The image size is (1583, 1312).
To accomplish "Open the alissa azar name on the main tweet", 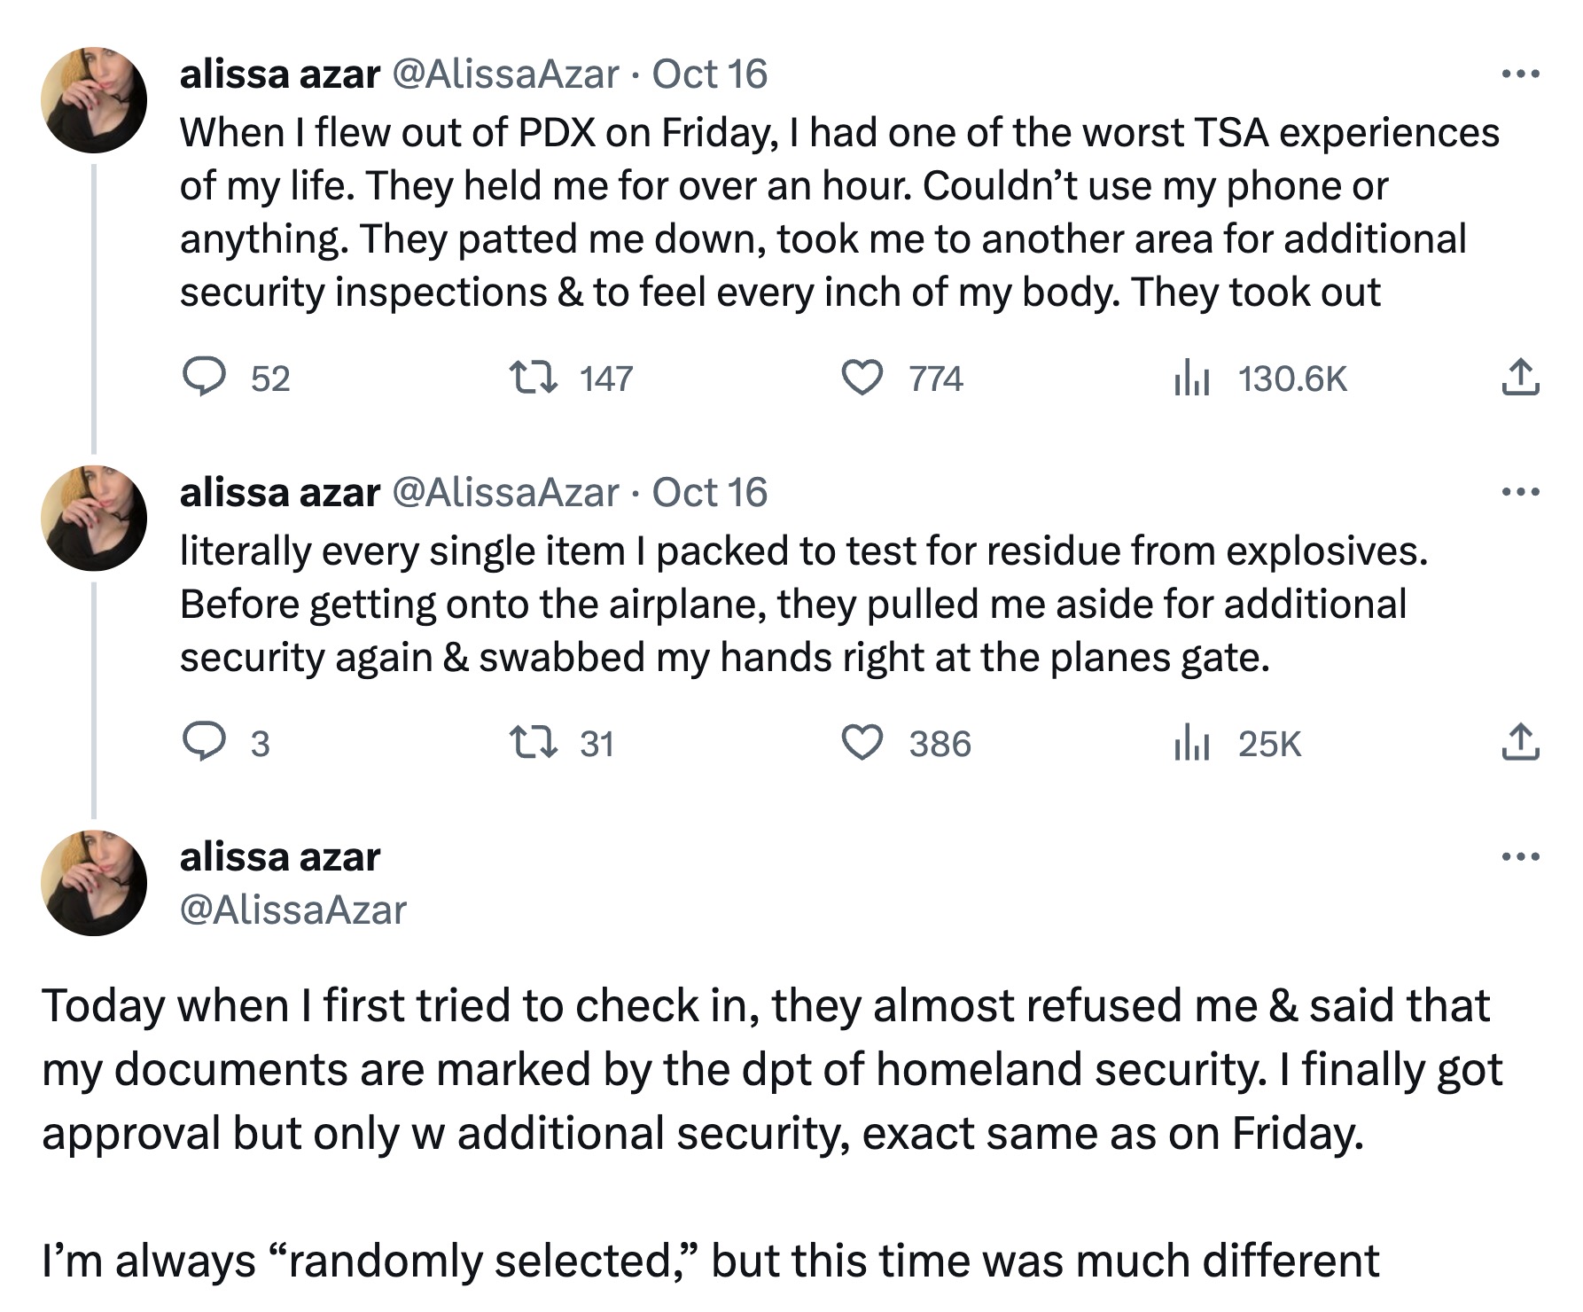I will [280, 857].
